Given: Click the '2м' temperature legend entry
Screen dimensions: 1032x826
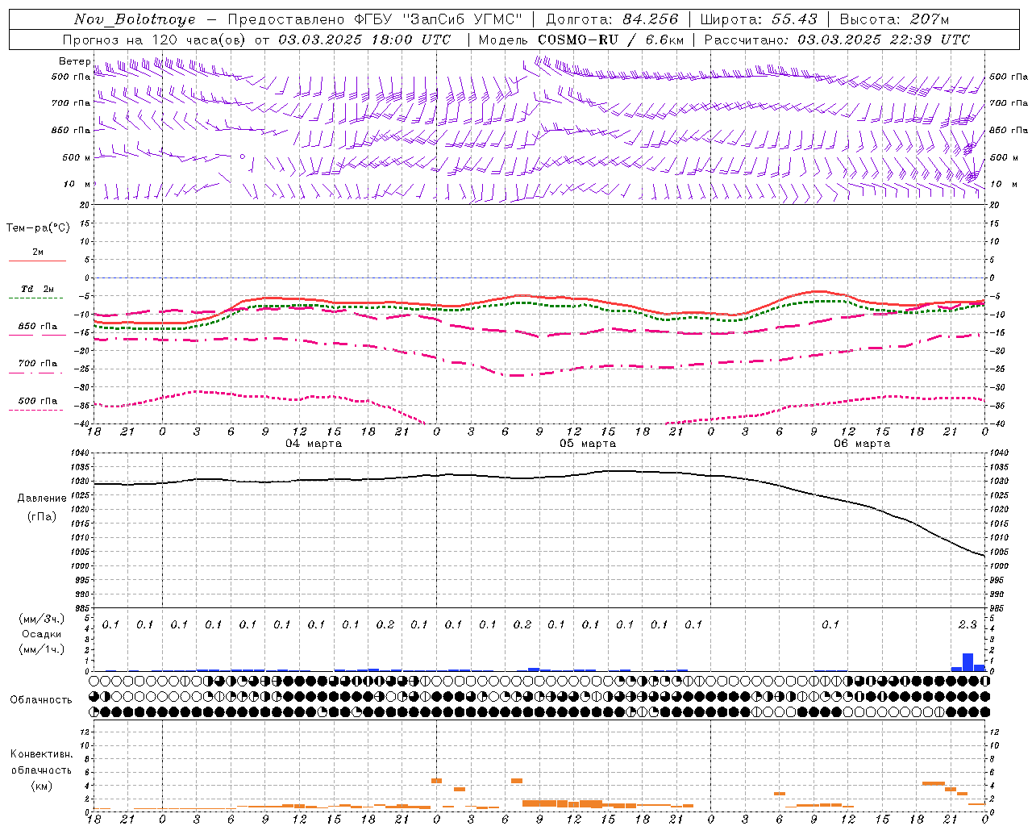Looking at the screenshot, I should [x=38, y=252].
